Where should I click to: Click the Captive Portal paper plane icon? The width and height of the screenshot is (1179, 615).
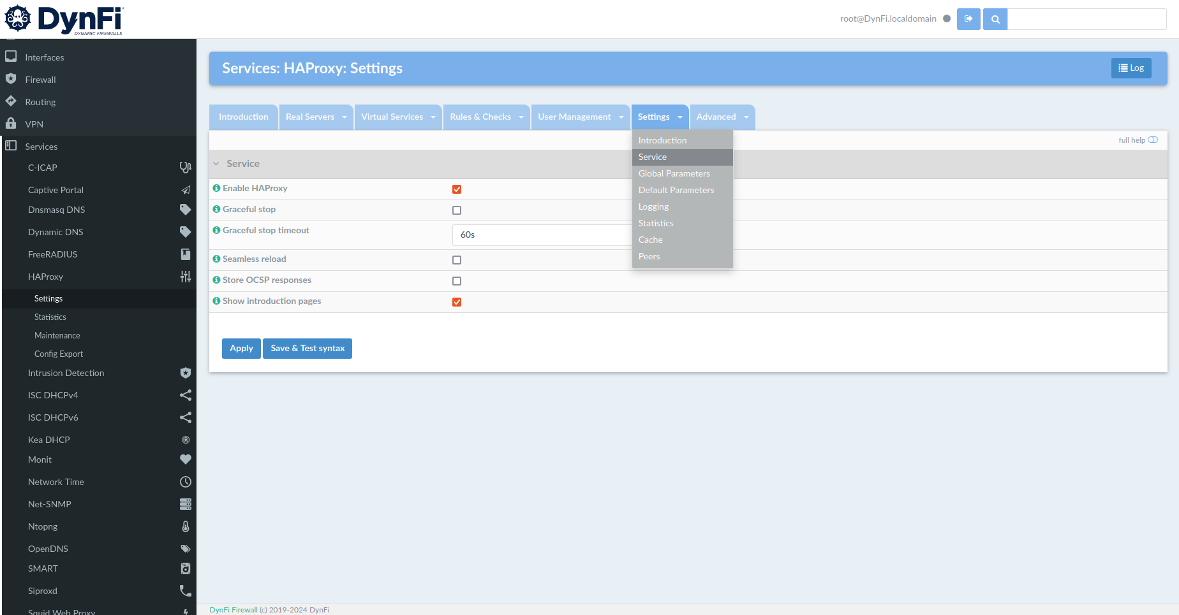click(x=185, y=190)
